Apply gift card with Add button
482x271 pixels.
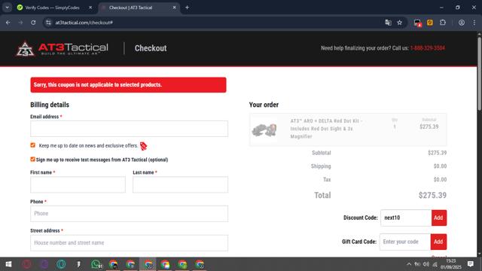(x=438, y=242)
